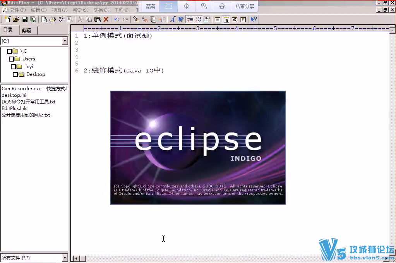Click editor line 6: 装饰模式(Java IO中)
Image resolution: width=396 pixels, height=263 pixels.
point(124,70)
